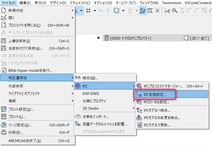The width and height of the screenshot is (212, 146).
Task: Click the trace reference square icon
Action: tap(116, 10)
